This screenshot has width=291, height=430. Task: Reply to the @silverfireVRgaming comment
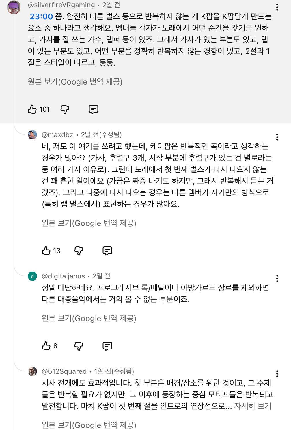pos(93,109)
